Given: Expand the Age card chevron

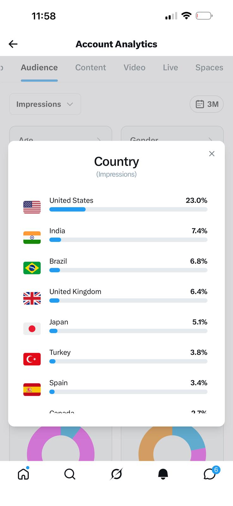Looking at the screenshot, I should pos(99,139).
